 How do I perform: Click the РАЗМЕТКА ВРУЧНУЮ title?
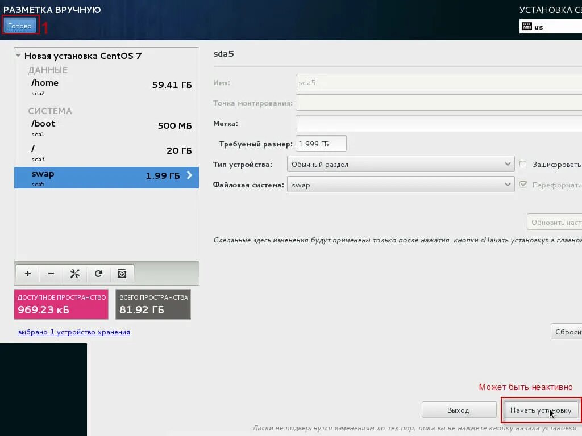pyautogui.click(x=52, y=10)
